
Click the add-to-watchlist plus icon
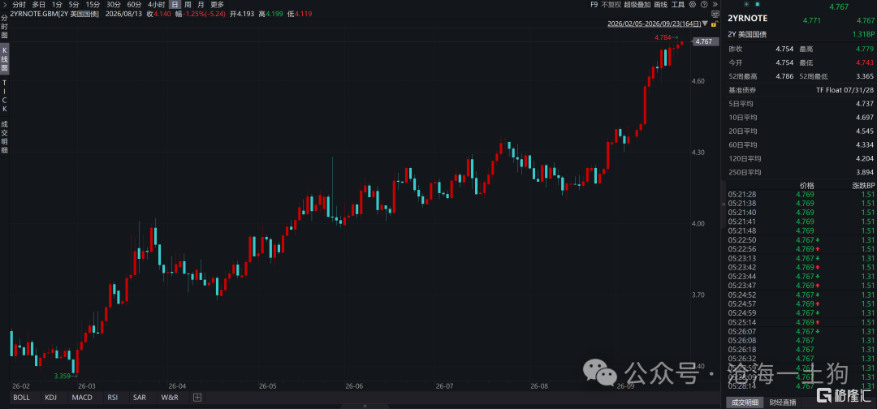click(x=746, y=4)
